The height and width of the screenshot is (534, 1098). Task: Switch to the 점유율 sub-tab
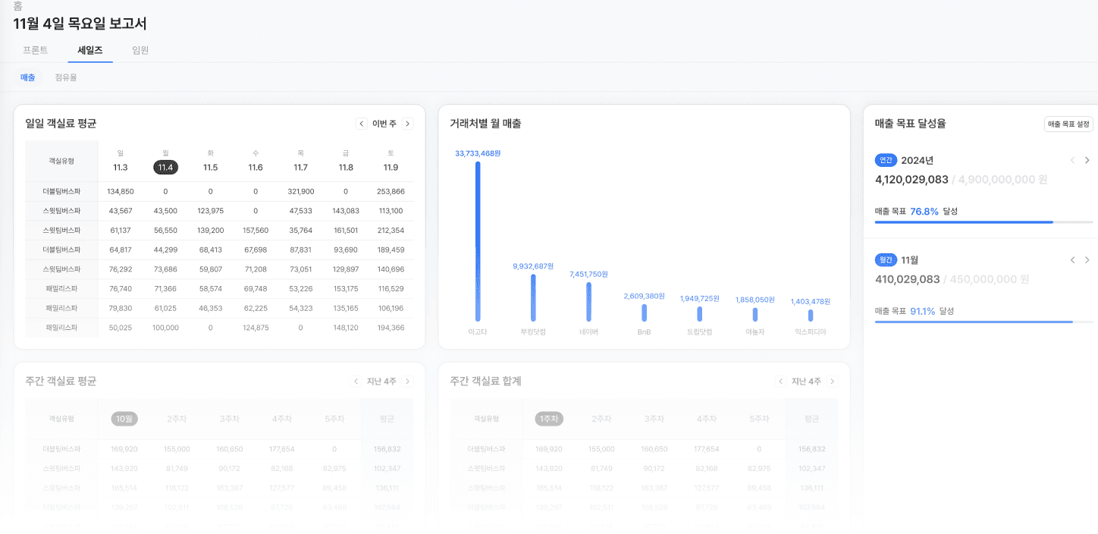pos(66,77)
